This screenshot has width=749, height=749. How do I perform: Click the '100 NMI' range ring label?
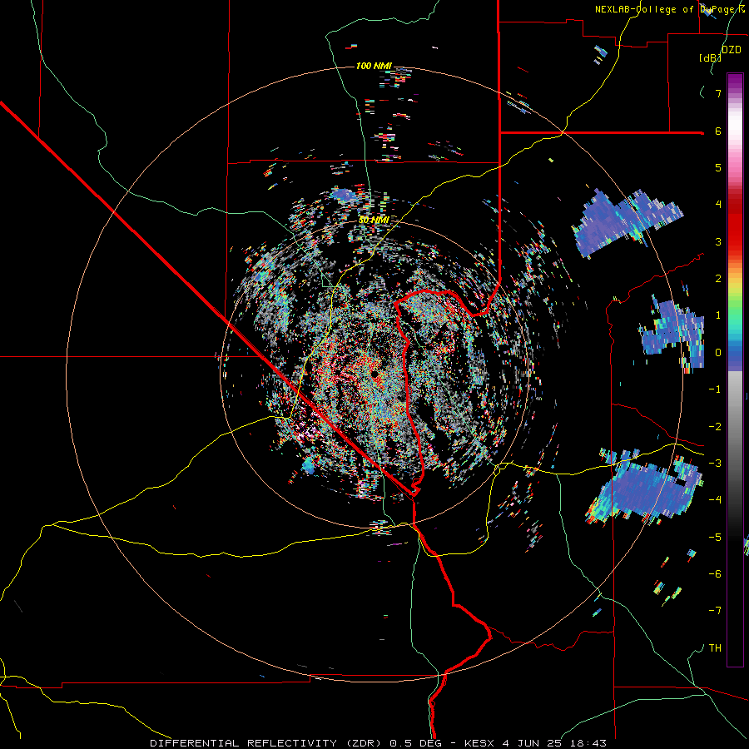pos(374,66)
